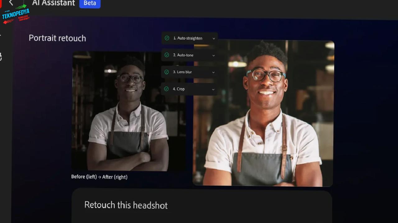Click the 'Retouch this headshot' prompt text

point(126,205)
